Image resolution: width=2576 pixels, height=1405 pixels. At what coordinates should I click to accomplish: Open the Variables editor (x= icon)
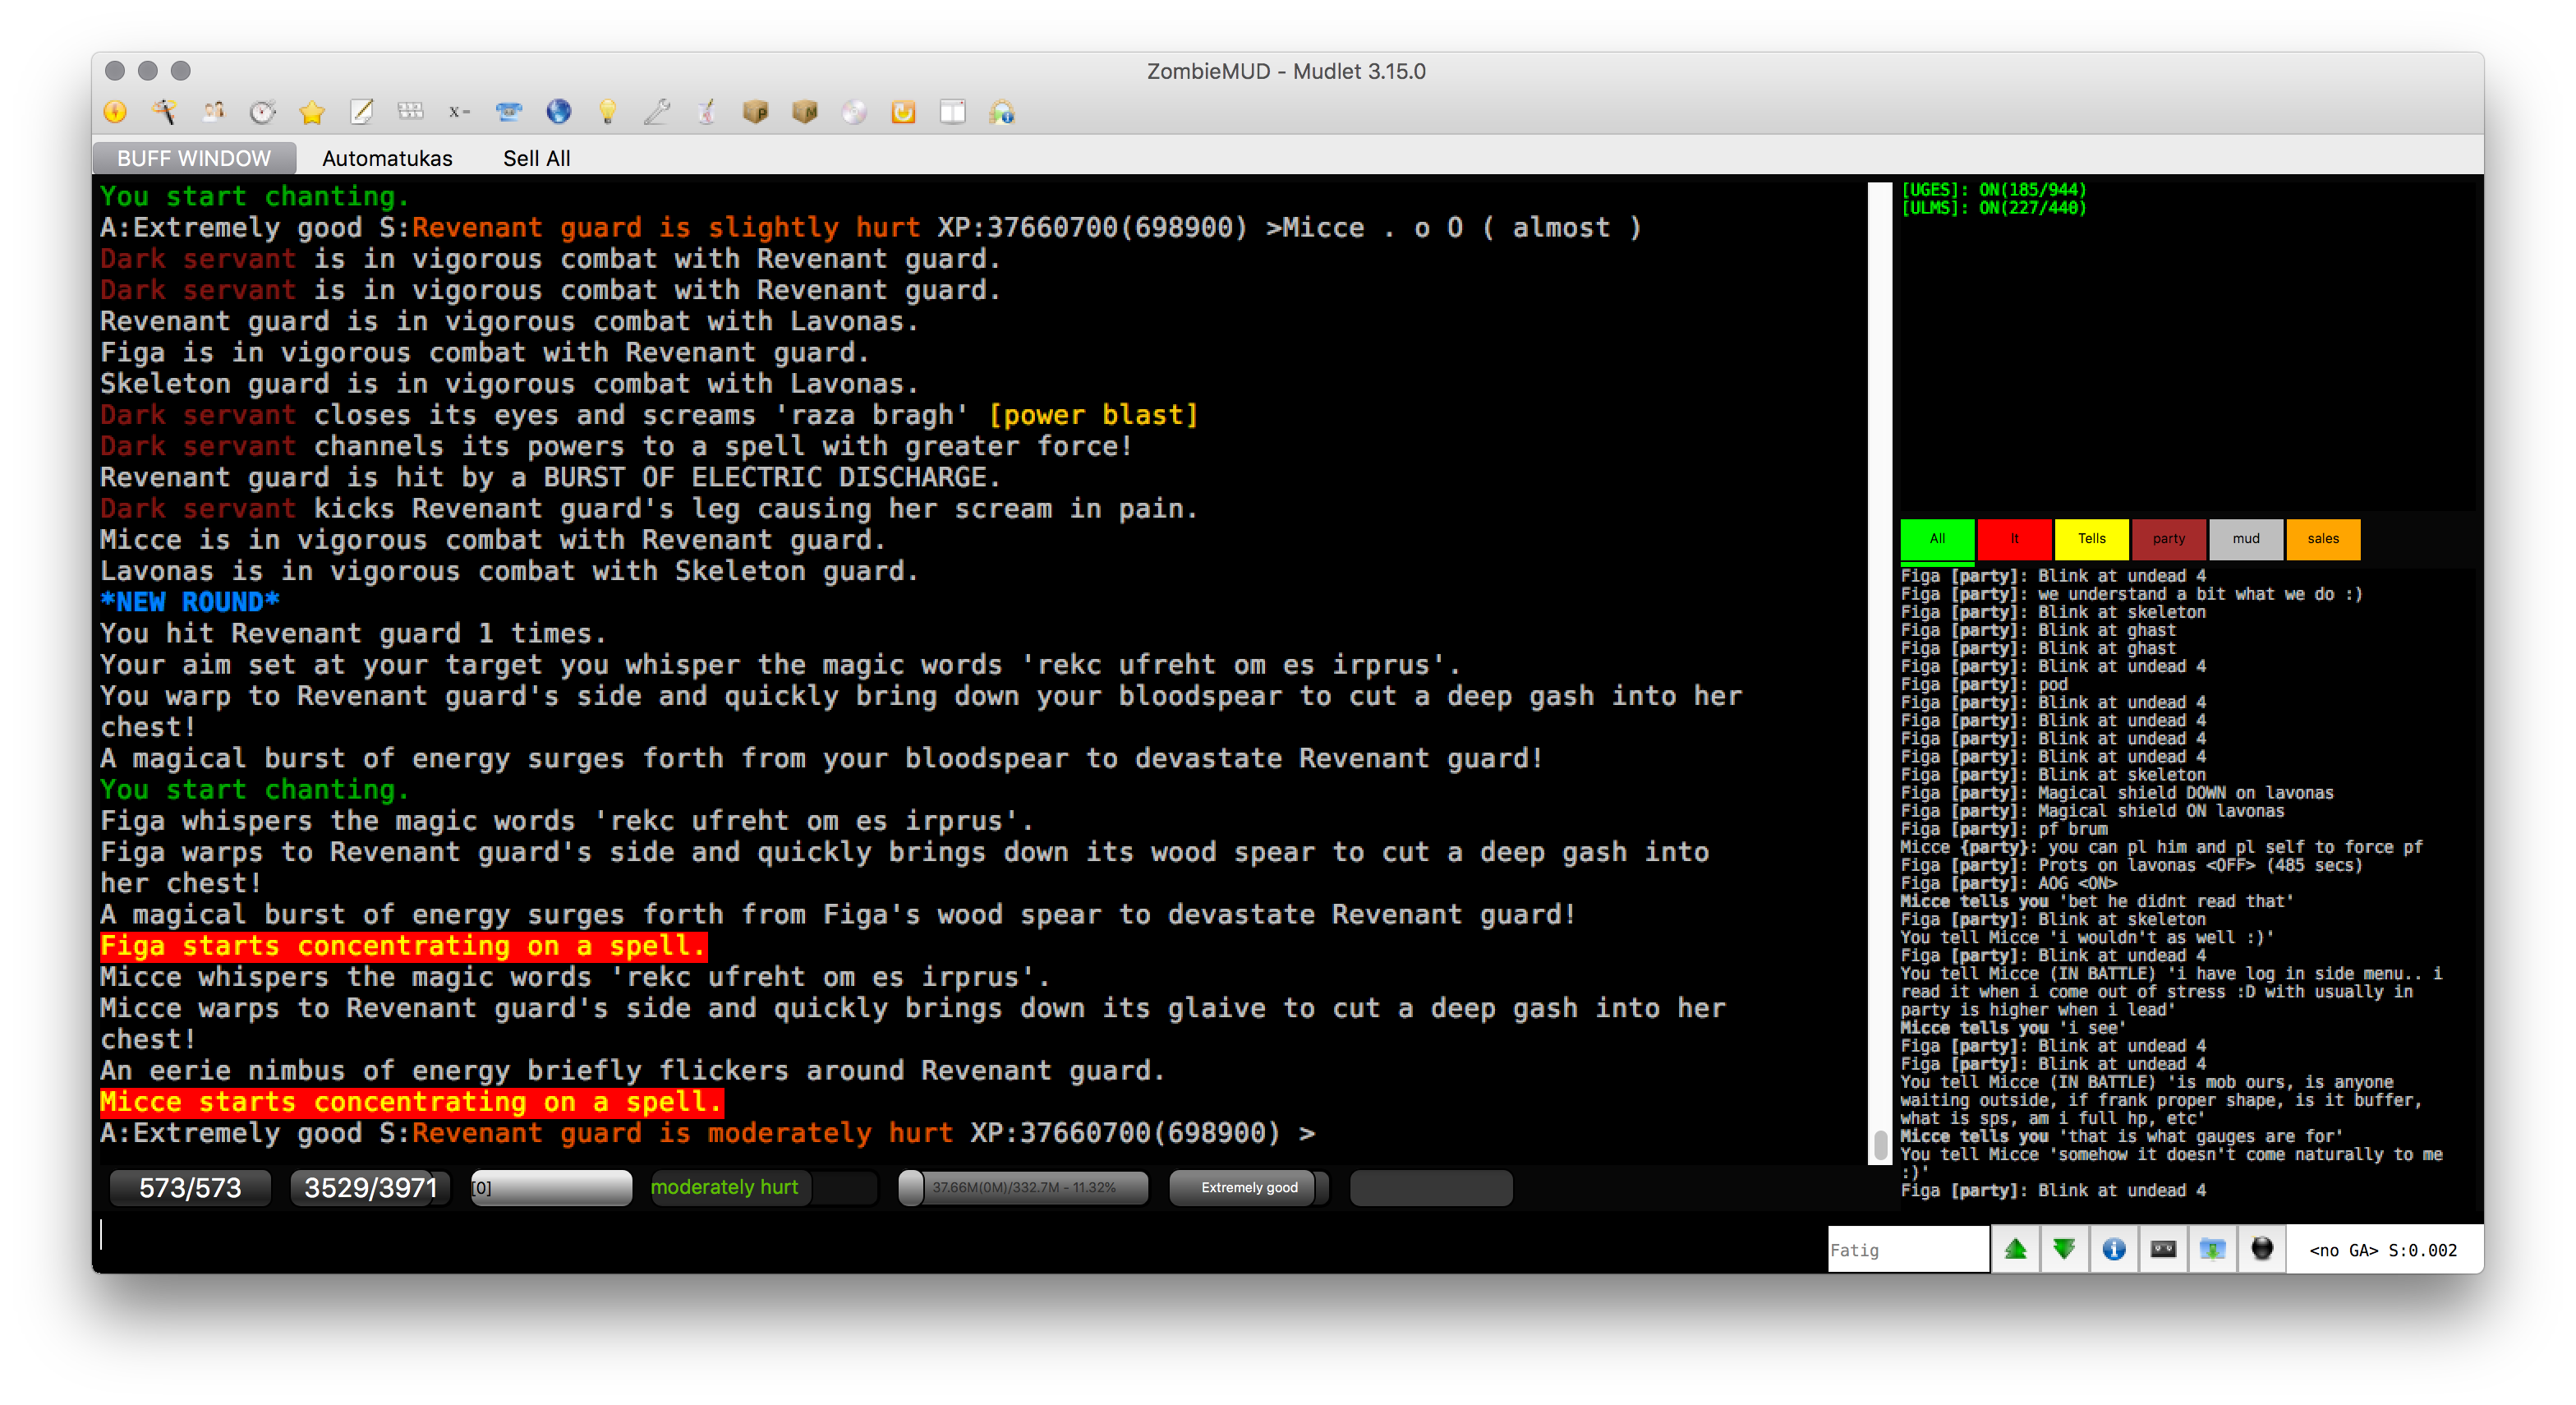pyautogui.click(x=460, y=112)
